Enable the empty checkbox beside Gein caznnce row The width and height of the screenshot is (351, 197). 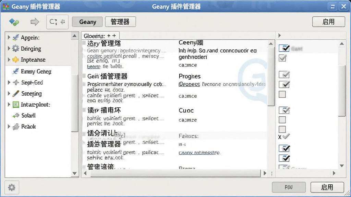tap(282, 94)
